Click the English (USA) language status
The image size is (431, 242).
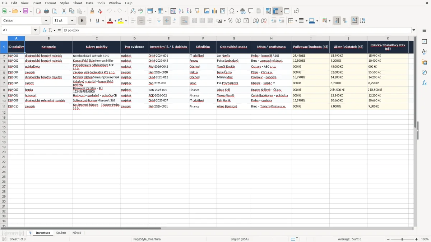(240, 239)
